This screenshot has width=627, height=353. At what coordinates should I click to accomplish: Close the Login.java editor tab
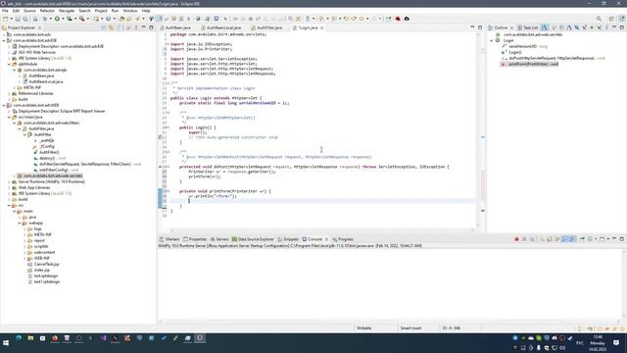coord(322,27)
